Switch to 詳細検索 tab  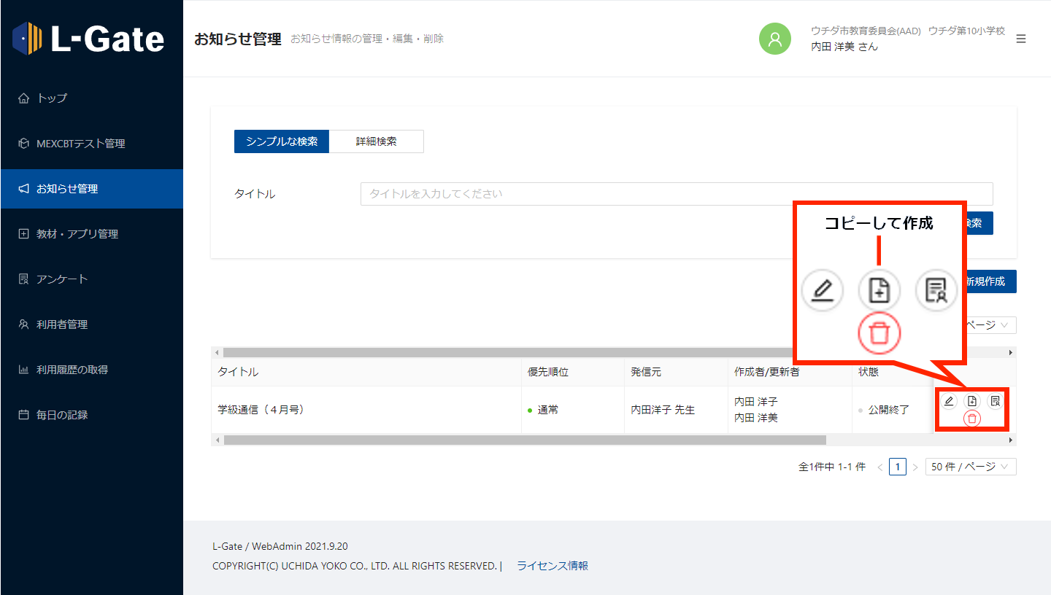376,141
